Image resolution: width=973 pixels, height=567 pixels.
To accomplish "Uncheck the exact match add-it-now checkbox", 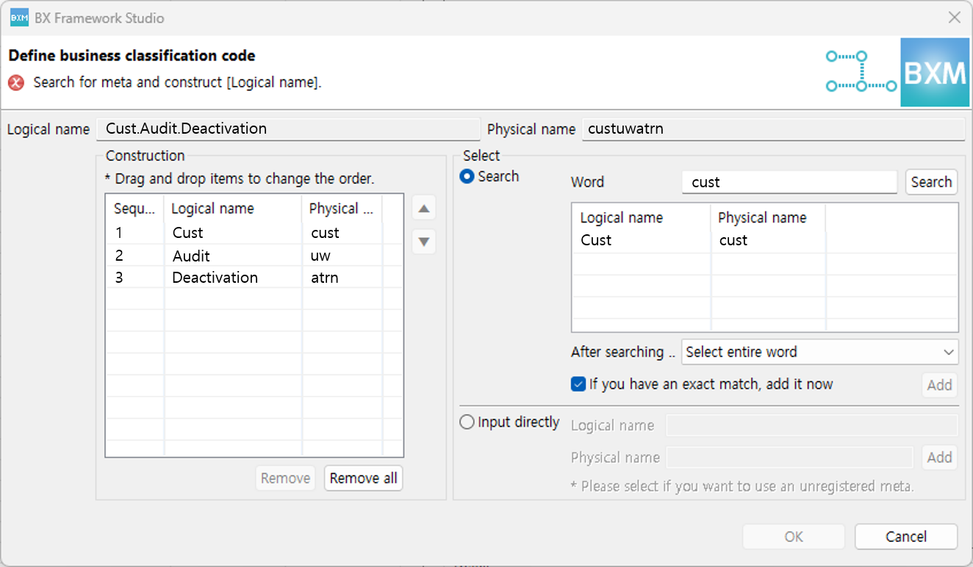I will (x=578, y=384).
